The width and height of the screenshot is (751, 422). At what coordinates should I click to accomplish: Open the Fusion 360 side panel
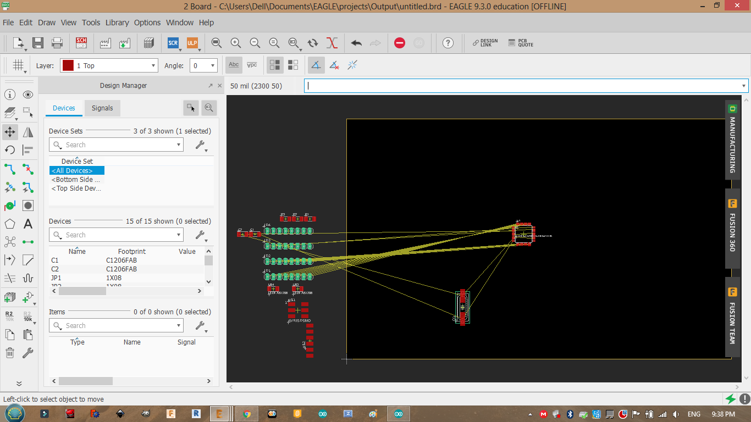tap(732, 228)
